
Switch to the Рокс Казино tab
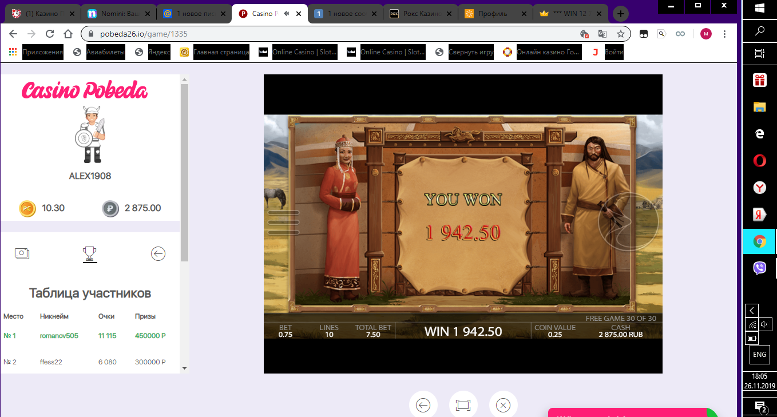click(x=417, y=12)
